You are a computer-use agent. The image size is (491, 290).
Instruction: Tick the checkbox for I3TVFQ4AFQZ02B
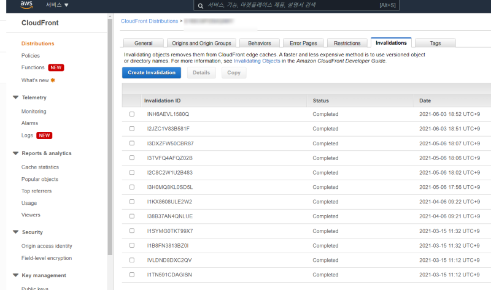(132, 158)
